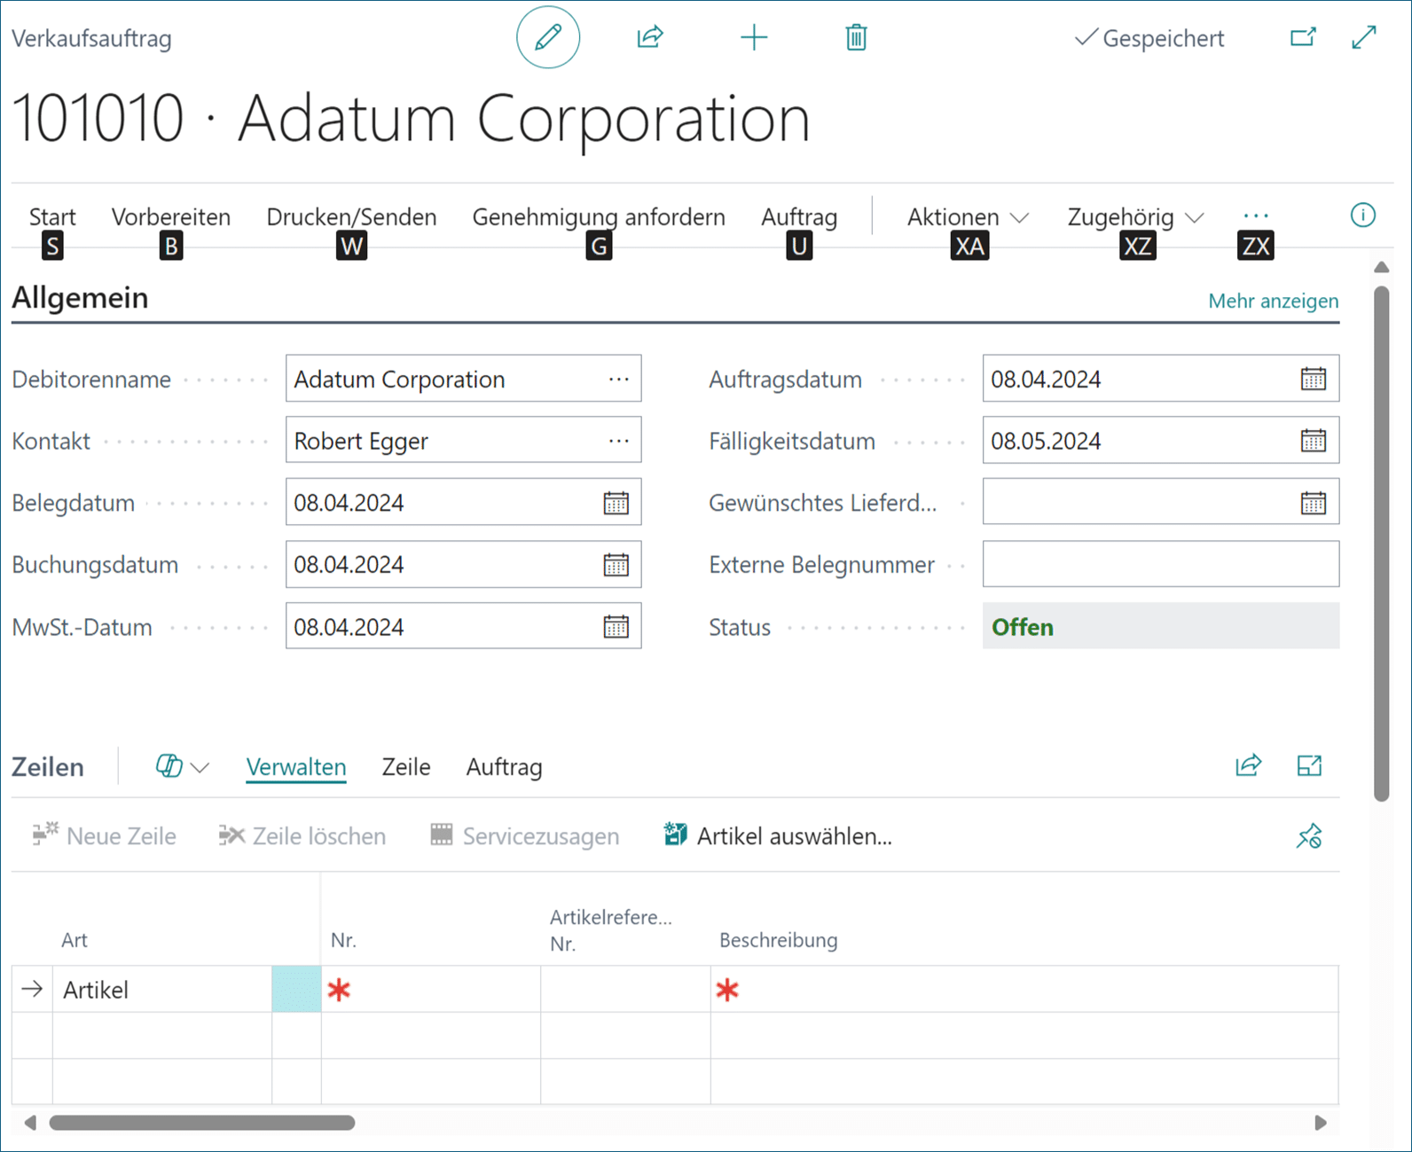The height and width of the screenshot is (1152, 1412).
Task: Expand the Aktionen dropdown menu
Action: [968, 217]
